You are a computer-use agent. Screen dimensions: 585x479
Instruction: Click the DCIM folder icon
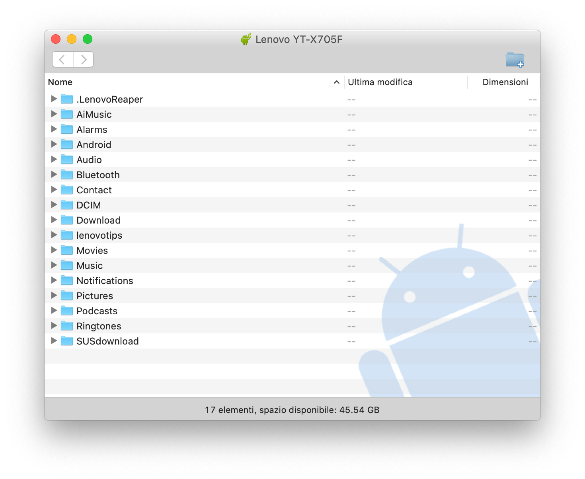[x=67, y=204]
